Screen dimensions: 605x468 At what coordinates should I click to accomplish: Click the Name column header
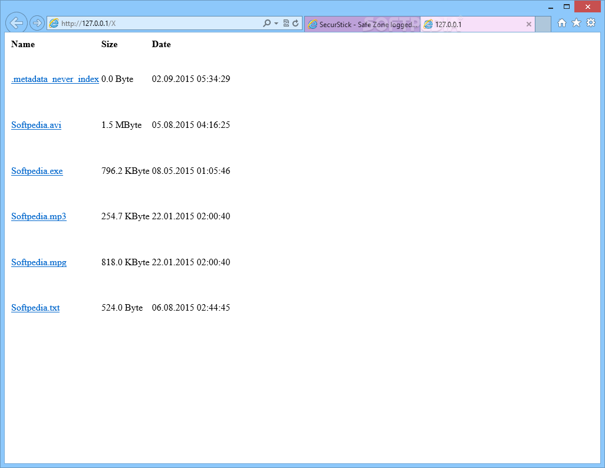tap(23, 44)
